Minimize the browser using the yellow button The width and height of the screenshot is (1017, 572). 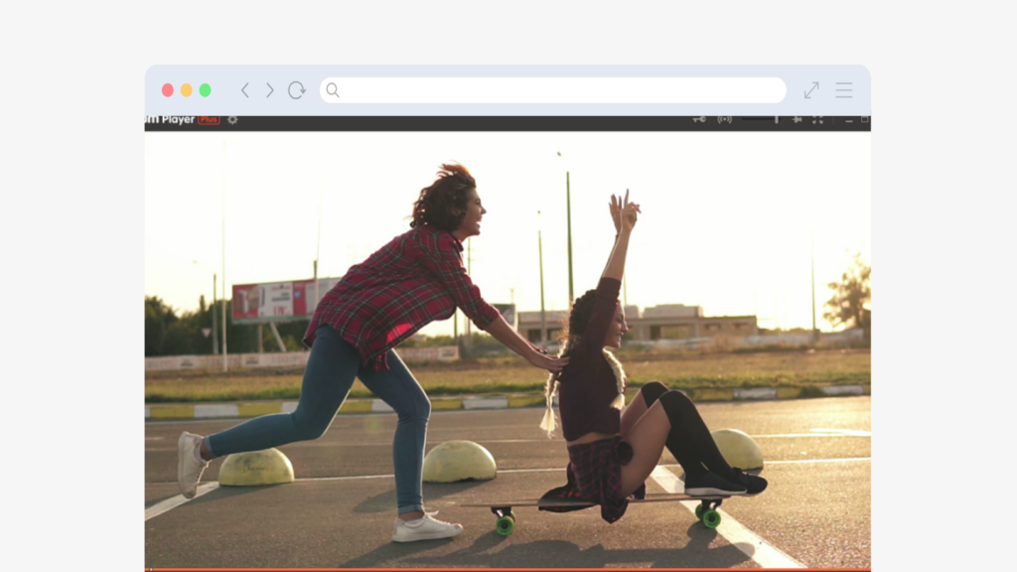click(186, 90)
